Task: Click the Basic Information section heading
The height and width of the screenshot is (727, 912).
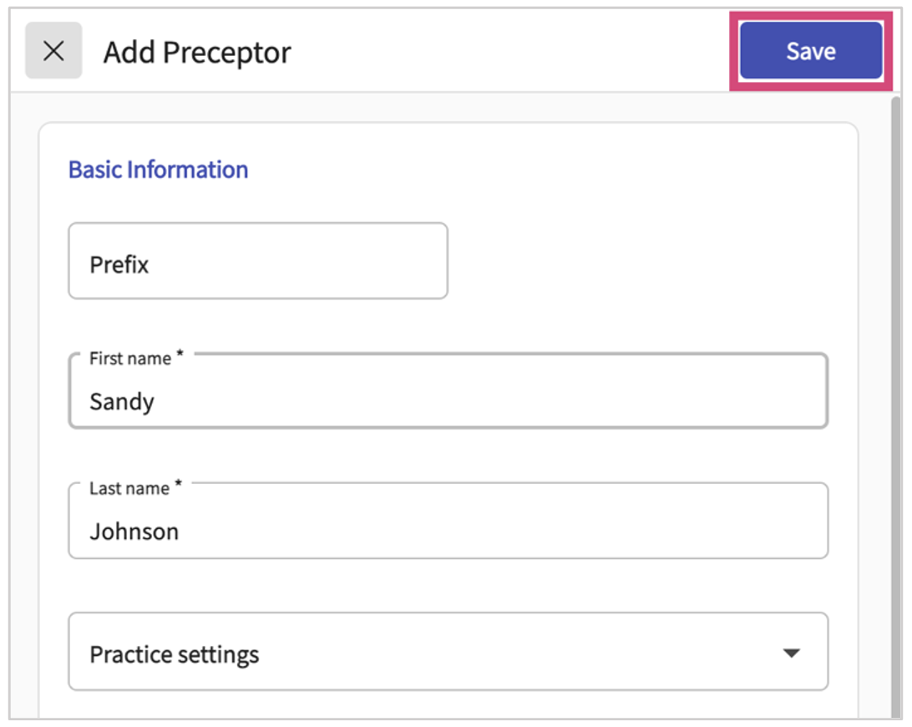Action: tap(158, 170)
